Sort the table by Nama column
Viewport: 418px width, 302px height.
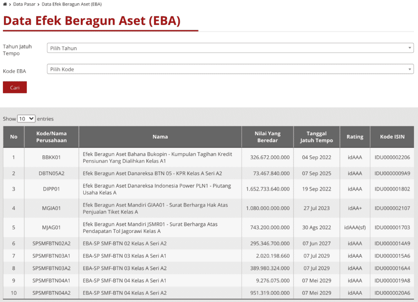[x=160, y=137]
